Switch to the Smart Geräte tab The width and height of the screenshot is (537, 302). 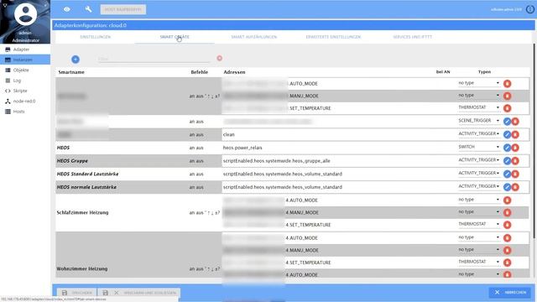click(175, 37)
